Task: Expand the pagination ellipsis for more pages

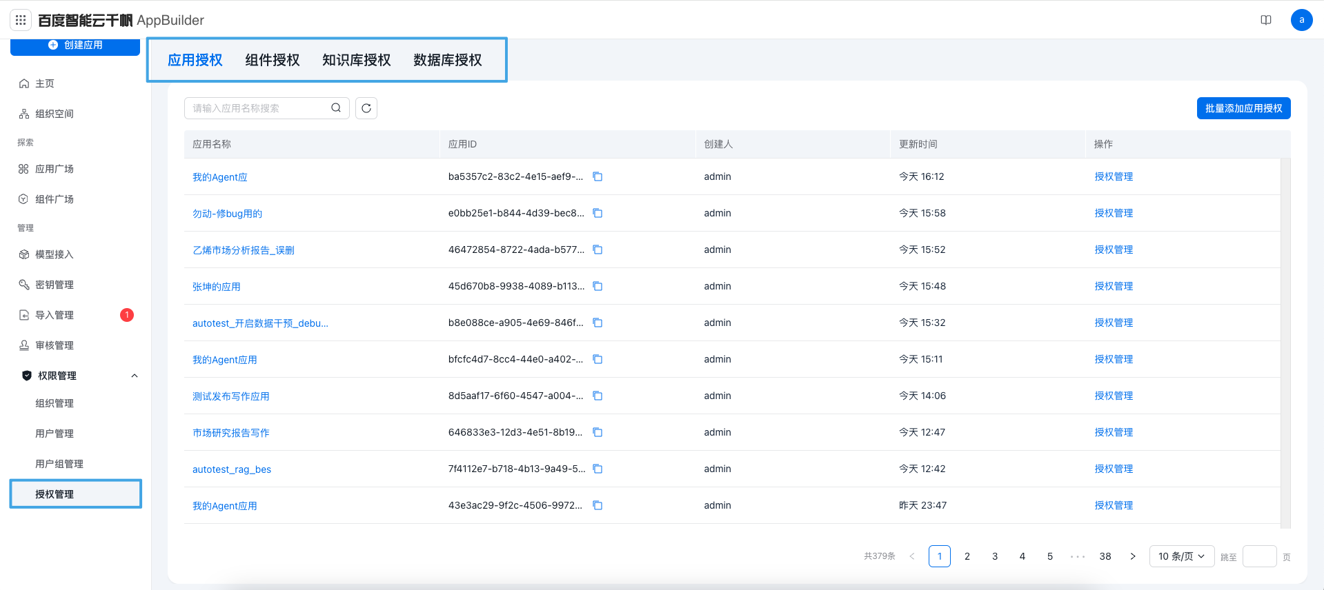Action: [1078, 556]
